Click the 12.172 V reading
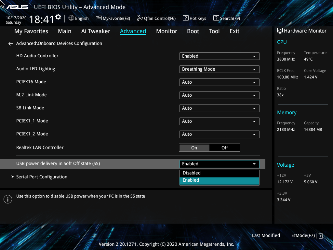Image resolution: width=333 pixels, height=250 pixels. [285, 182]
